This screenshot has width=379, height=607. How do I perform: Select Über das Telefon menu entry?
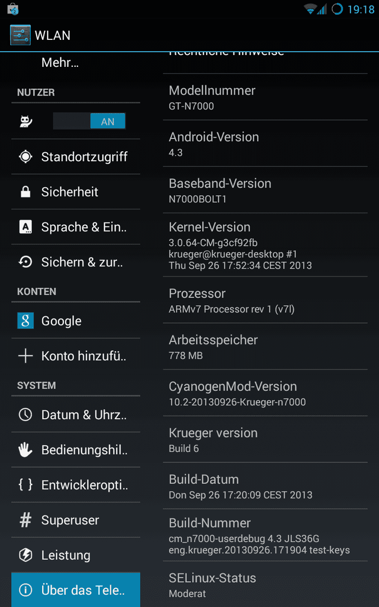76,590
